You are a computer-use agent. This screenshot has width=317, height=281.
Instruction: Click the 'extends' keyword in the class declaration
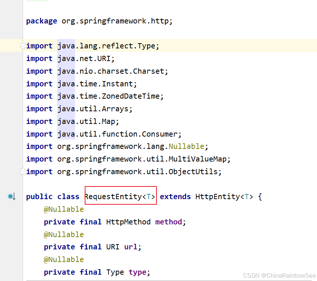coord(175,197)
